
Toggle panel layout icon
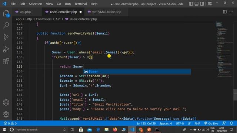pyautogui.click(x=196, y=4)
